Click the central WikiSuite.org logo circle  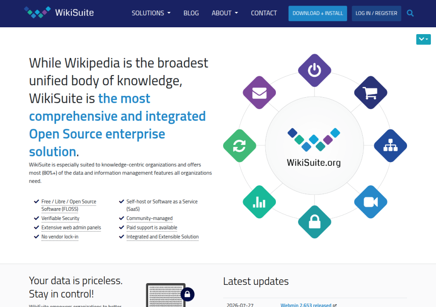314,146
